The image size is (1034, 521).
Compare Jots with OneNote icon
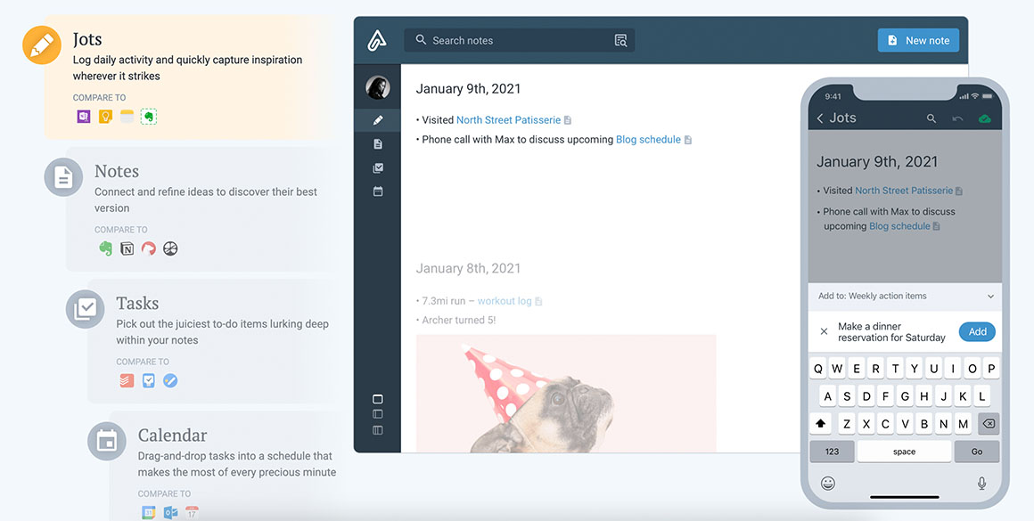coord(84,117)
